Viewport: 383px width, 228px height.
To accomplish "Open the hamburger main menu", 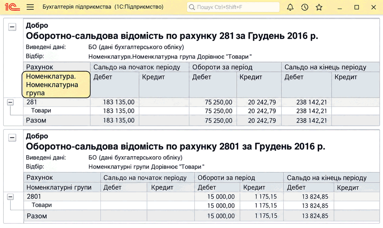I will (x=30, y=7).
